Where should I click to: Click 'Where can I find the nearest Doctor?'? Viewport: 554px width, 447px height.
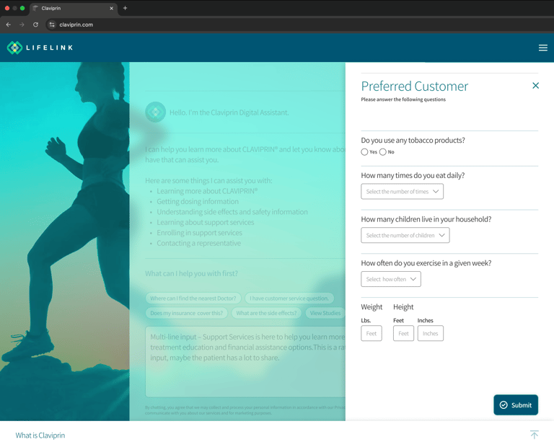point(193,298)
